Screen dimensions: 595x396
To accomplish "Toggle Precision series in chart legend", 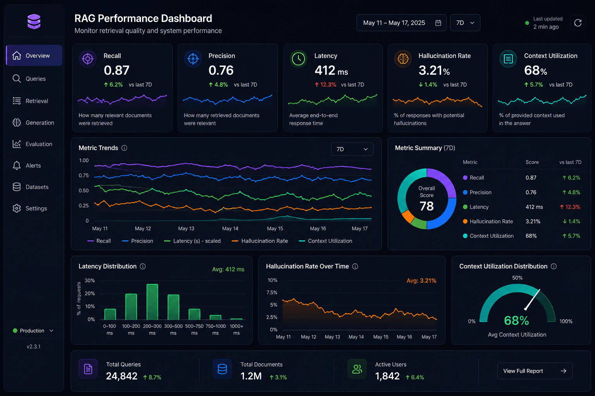I will (x=138, y=241).
